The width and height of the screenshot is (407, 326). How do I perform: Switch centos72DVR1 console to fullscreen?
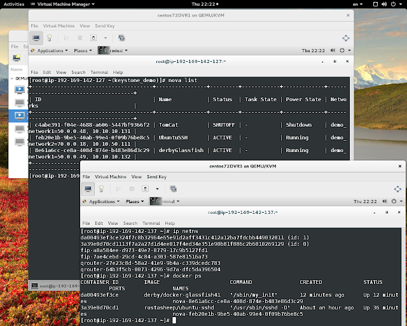[346, 38]
